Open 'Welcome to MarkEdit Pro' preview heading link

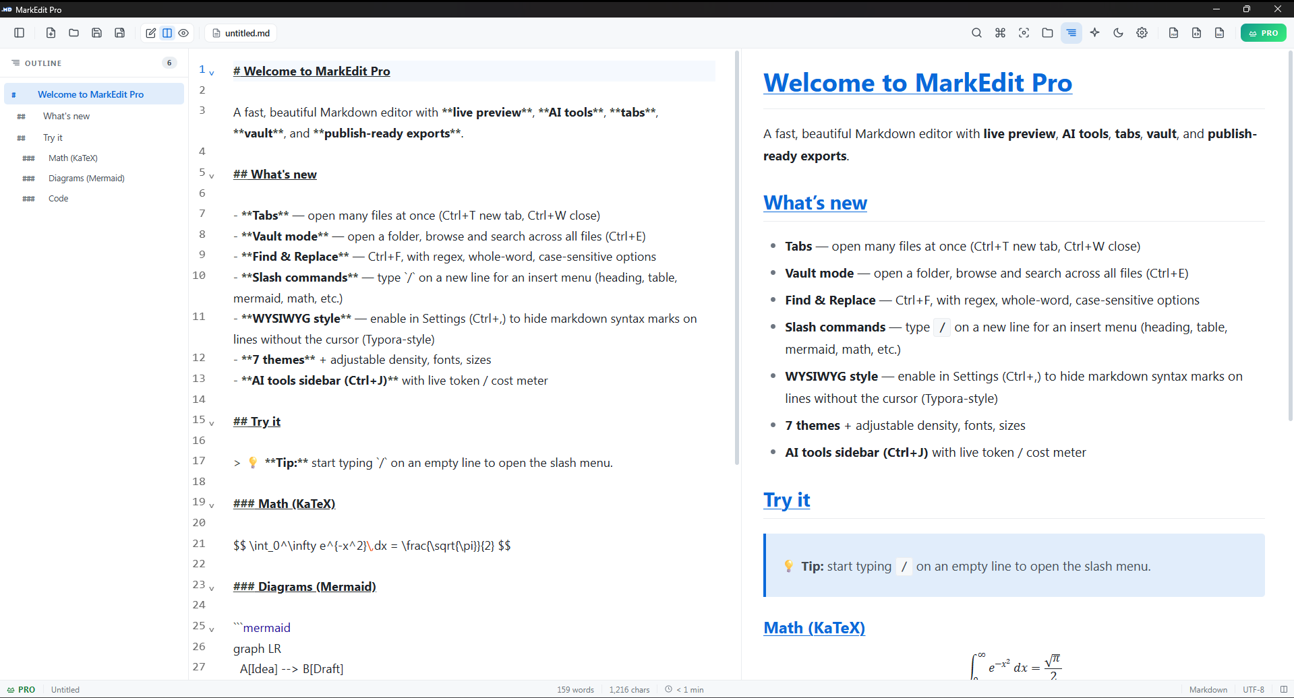click(918, 83)
